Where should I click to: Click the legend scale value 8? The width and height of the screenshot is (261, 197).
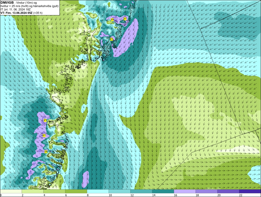(88, 195)
